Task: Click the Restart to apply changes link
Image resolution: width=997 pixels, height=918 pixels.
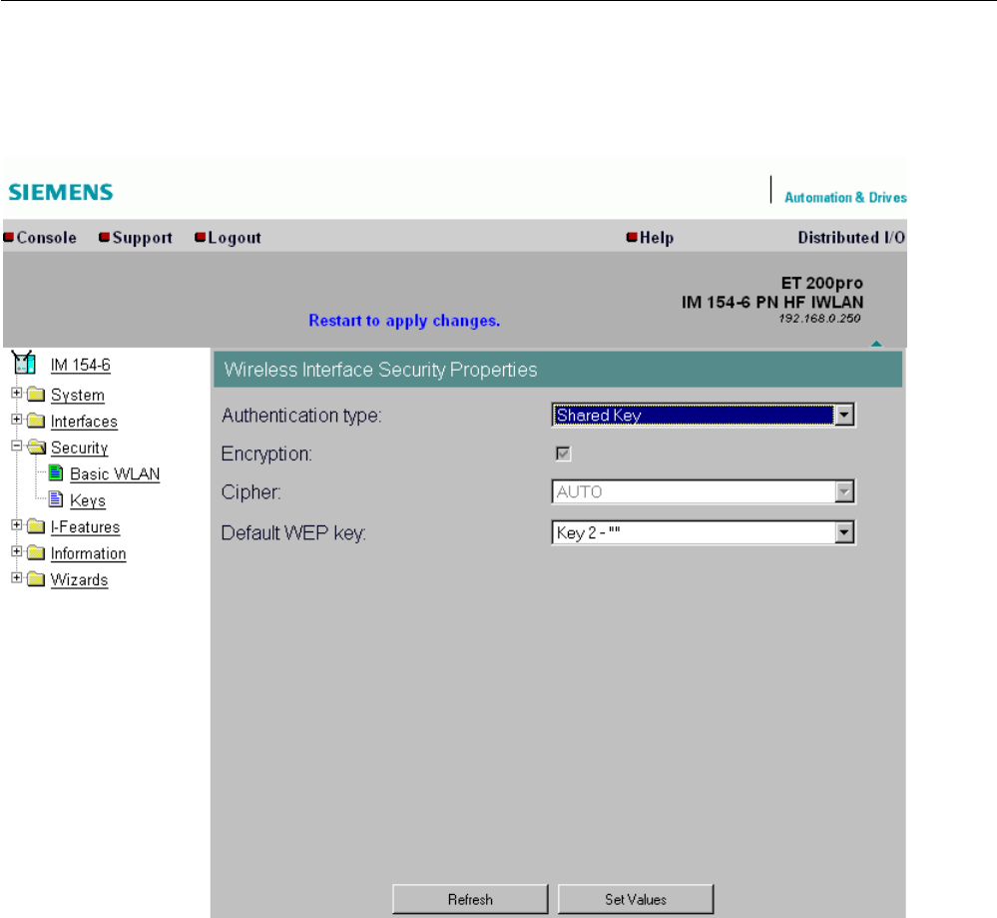Action: coord(404,321)
